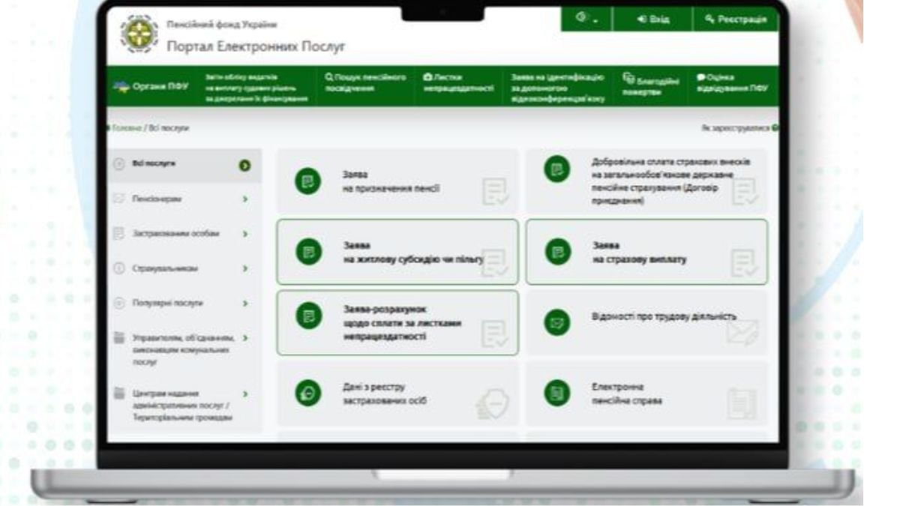Expand the Пенсіонерам chevron

[245, 199]
